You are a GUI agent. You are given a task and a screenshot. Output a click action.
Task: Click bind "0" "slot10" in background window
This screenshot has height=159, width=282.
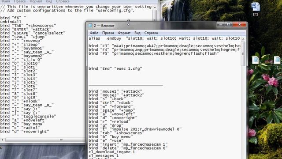pos(20,64)
